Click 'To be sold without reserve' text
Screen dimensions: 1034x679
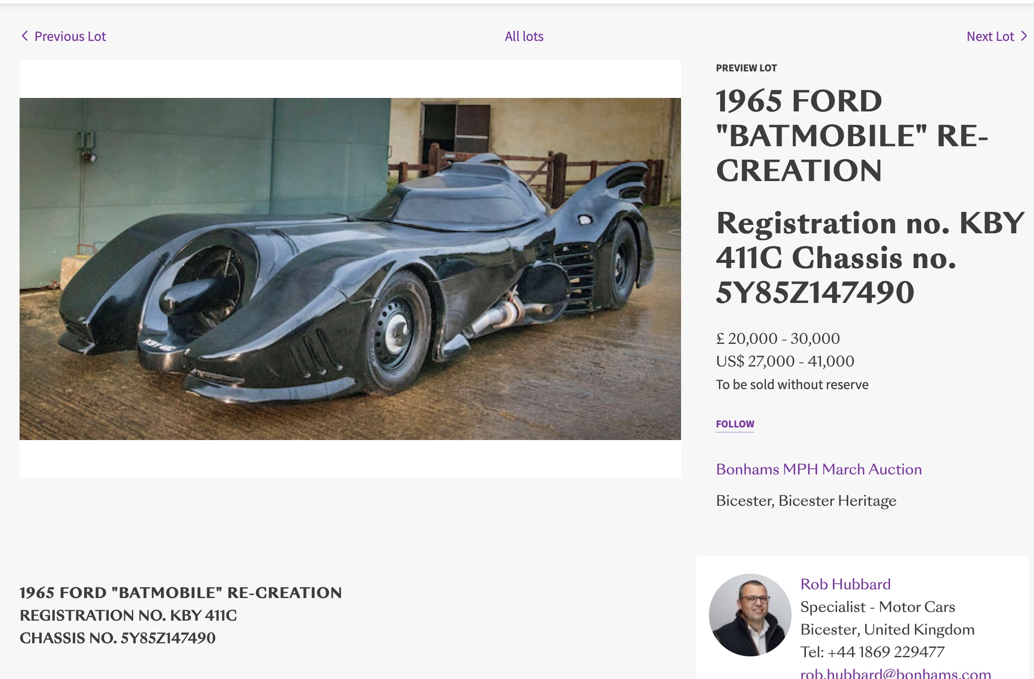tap(792, 384)
